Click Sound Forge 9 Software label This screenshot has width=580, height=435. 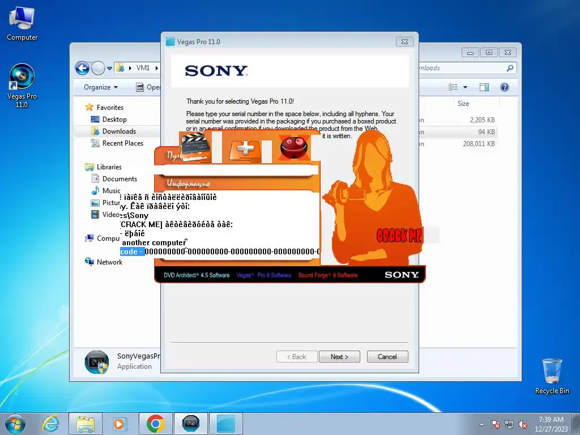pos(328,275)
